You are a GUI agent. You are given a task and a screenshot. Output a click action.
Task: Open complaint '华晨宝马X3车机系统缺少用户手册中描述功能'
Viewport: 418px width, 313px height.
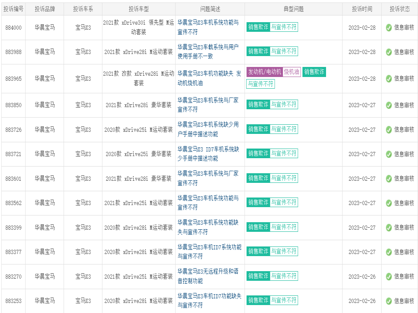click(x=208, y=129)
